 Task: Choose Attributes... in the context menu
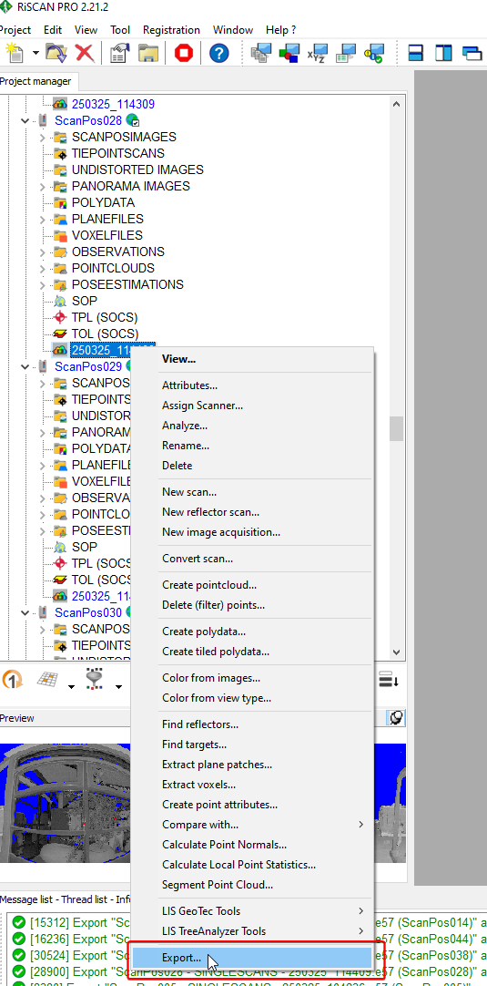pos(251,385)
